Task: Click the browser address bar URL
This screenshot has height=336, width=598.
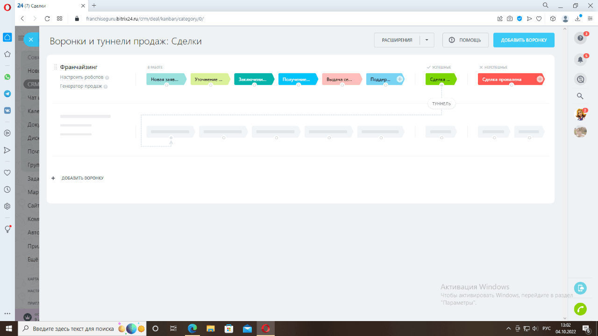Action: click(x=145, y=19)
